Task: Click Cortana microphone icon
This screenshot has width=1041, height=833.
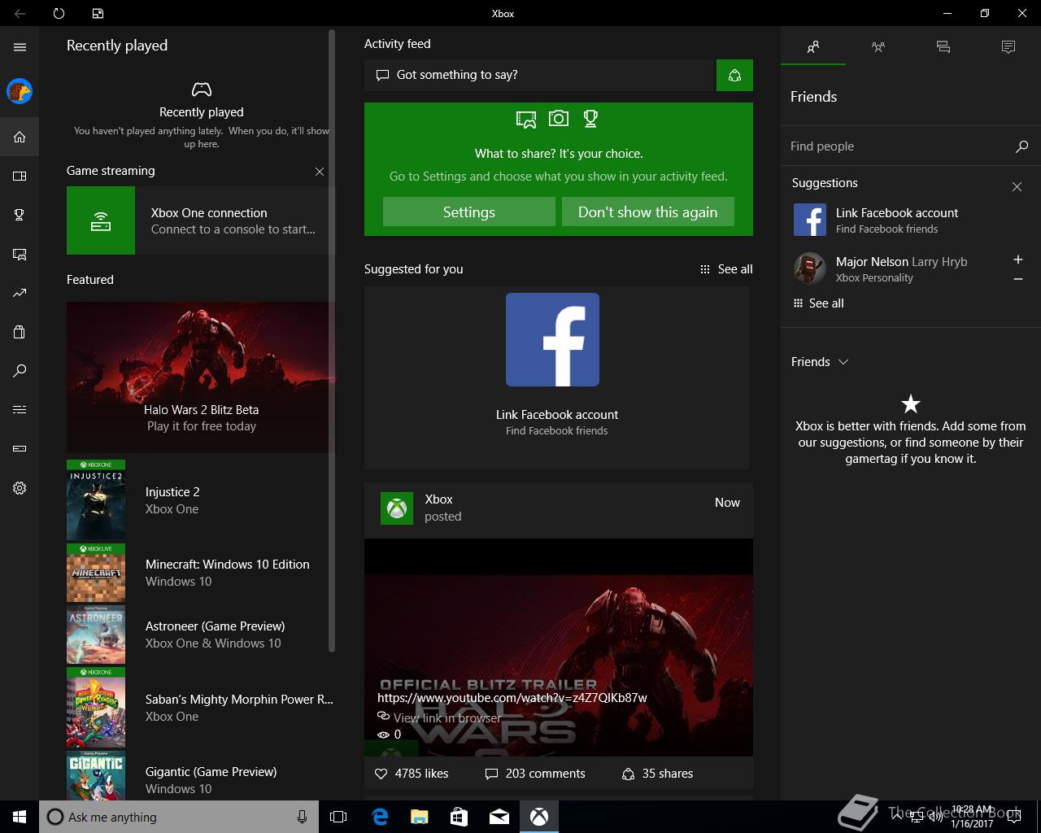Action: pyautogui.click(x=302, y=817)
